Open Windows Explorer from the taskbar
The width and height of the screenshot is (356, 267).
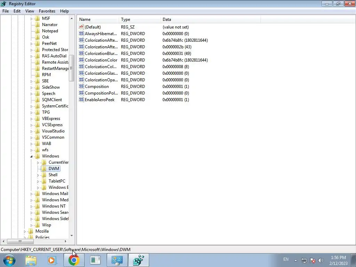pos(31,260)
